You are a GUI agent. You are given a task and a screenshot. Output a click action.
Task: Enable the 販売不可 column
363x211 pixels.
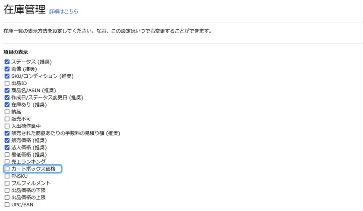(7, 119)
